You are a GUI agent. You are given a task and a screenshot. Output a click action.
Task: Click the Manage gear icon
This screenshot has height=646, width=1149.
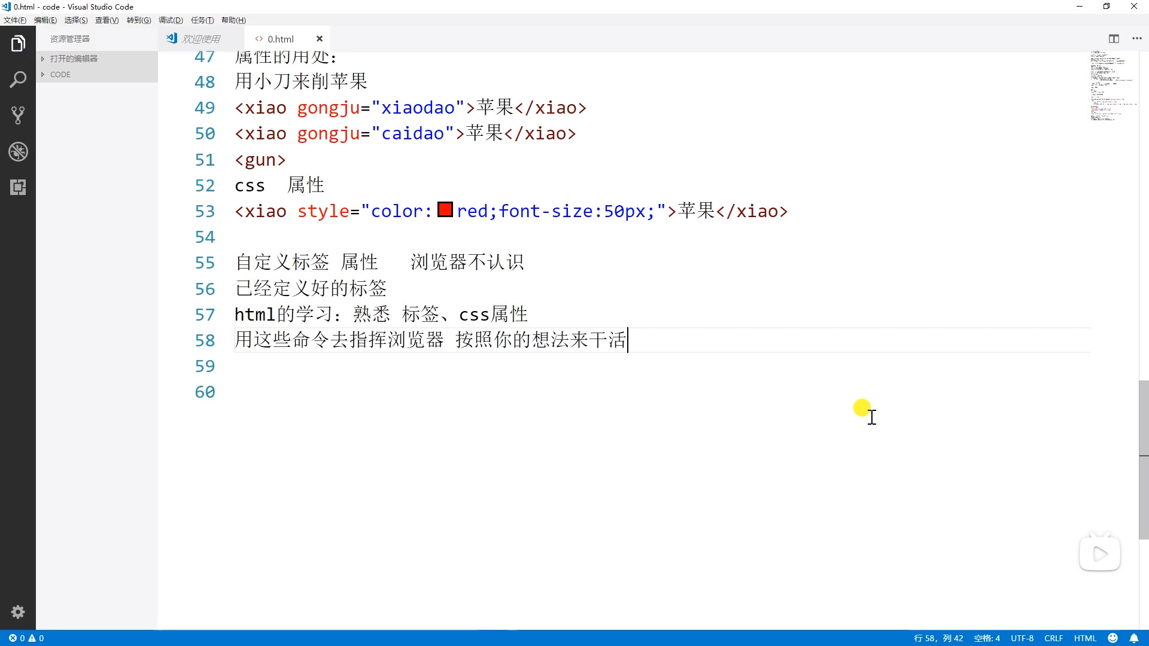18,612
